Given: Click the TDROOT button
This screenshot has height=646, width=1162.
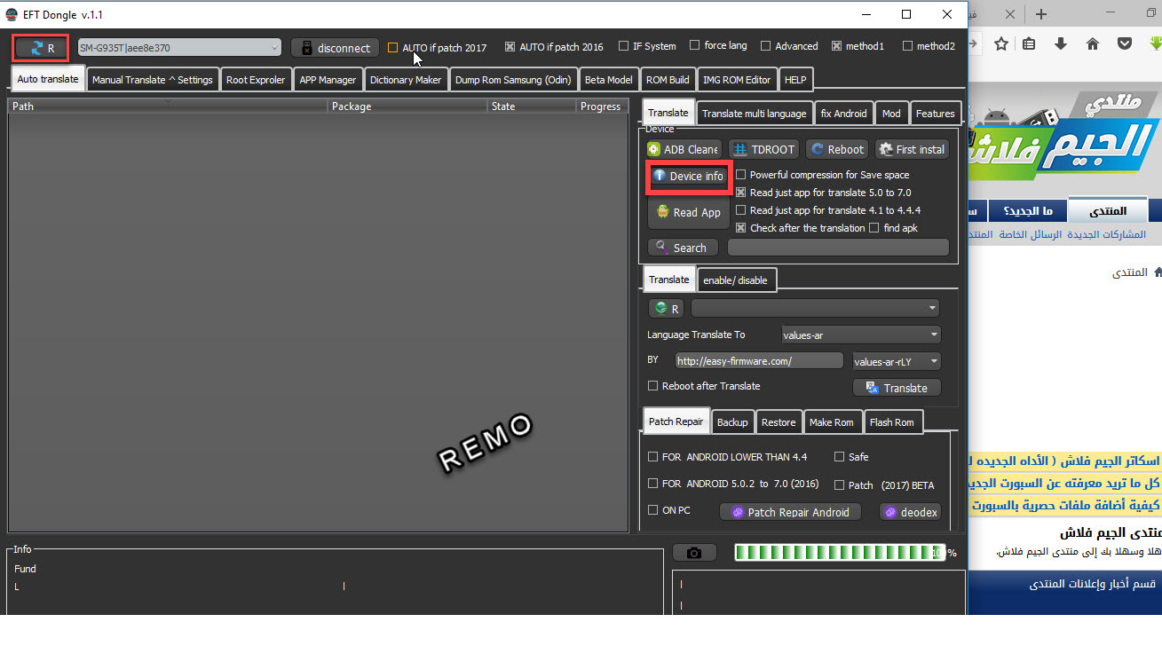Looking at the screenshot, I should (763, 149).
